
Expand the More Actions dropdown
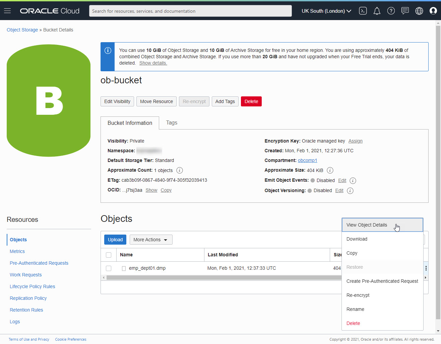pyautogui.click(x=151, y=240)
